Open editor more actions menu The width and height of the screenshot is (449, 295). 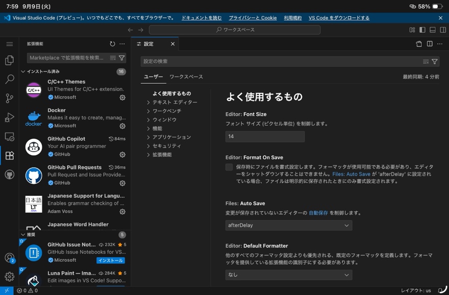[440, 44]
